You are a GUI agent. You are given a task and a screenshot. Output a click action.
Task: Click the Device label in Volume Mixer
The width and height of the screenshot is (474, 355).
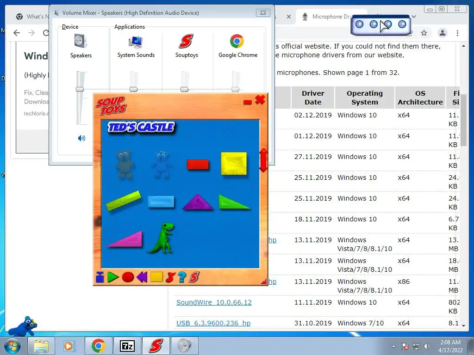pyautogui.click(x=70, y=26)
